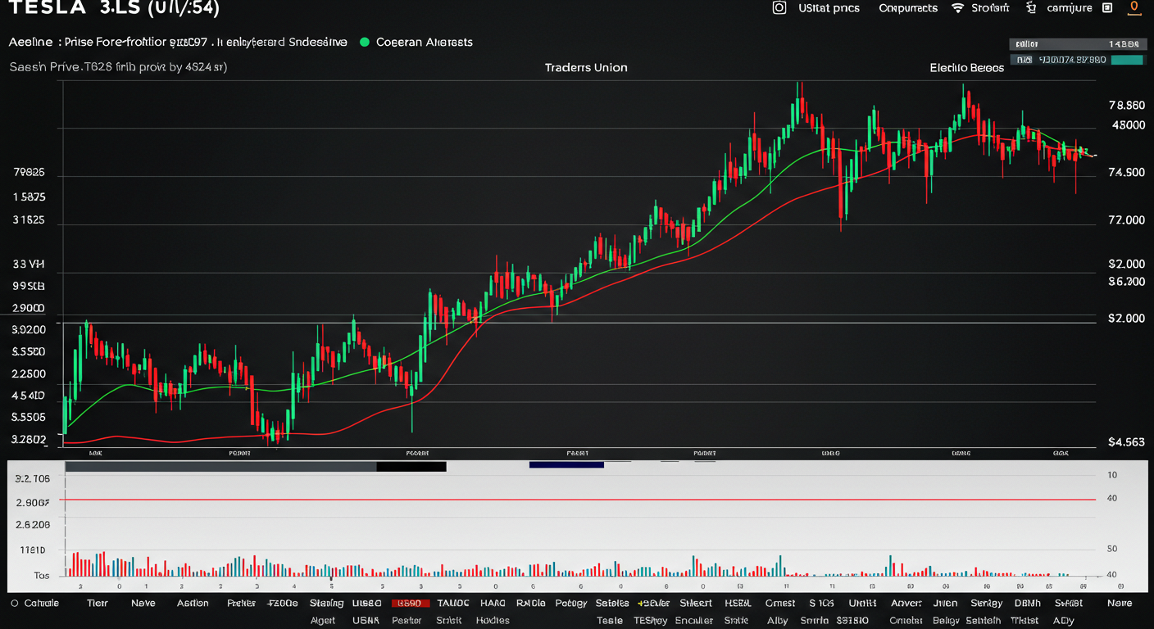Click the "Traders Union" chart label

pos(586,68)
